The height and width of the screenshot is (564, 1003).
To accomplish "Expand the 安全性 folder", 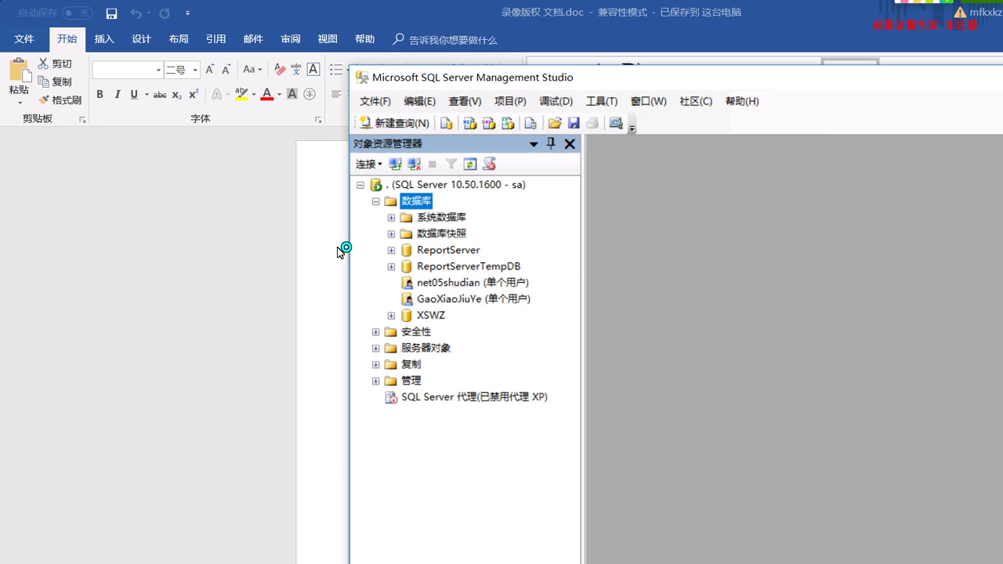I will tap(376, 332).
